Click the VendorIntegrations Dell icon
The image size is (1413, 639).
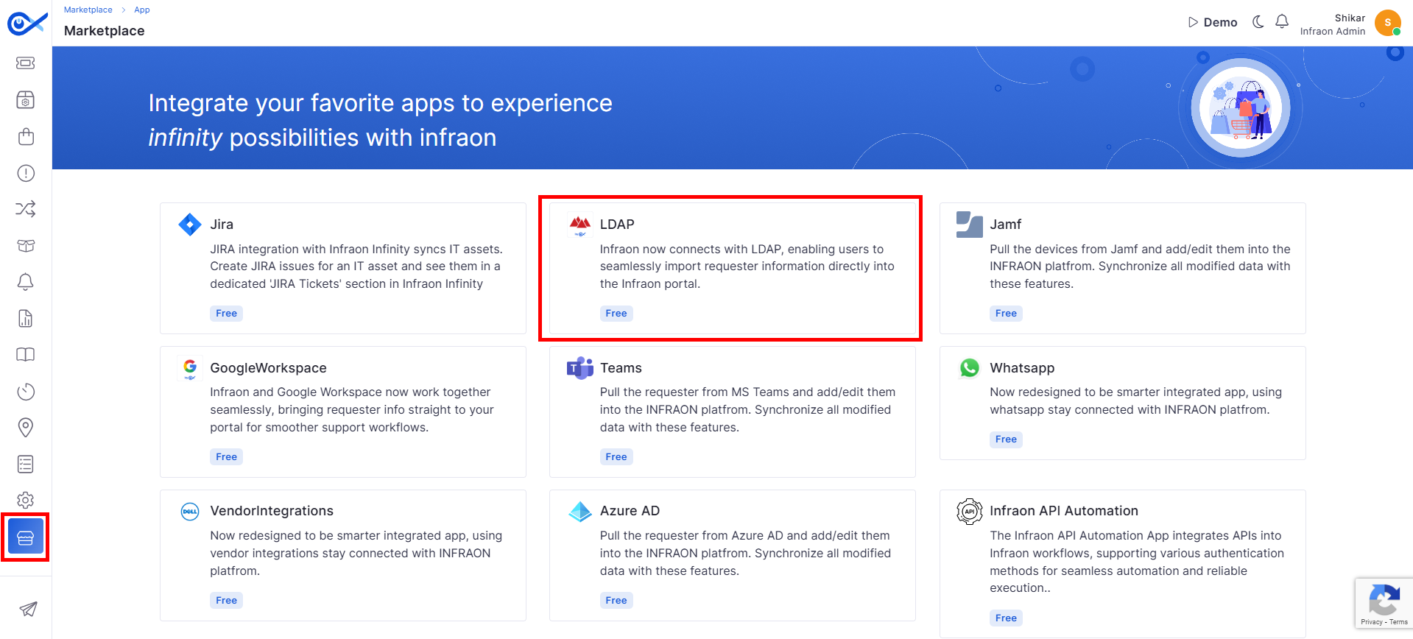click(190, 511)
